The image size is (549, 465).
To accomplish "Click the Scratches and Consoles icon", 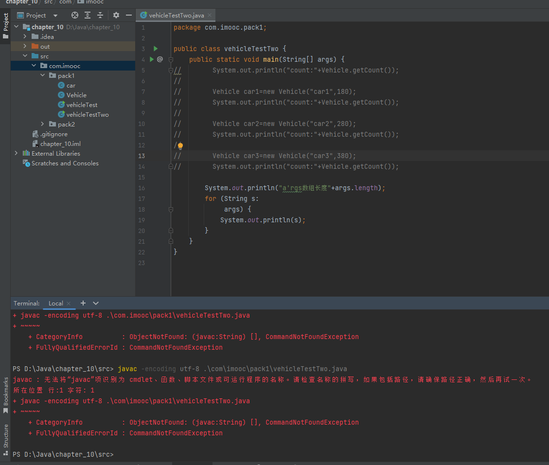I will coord(26,163).
